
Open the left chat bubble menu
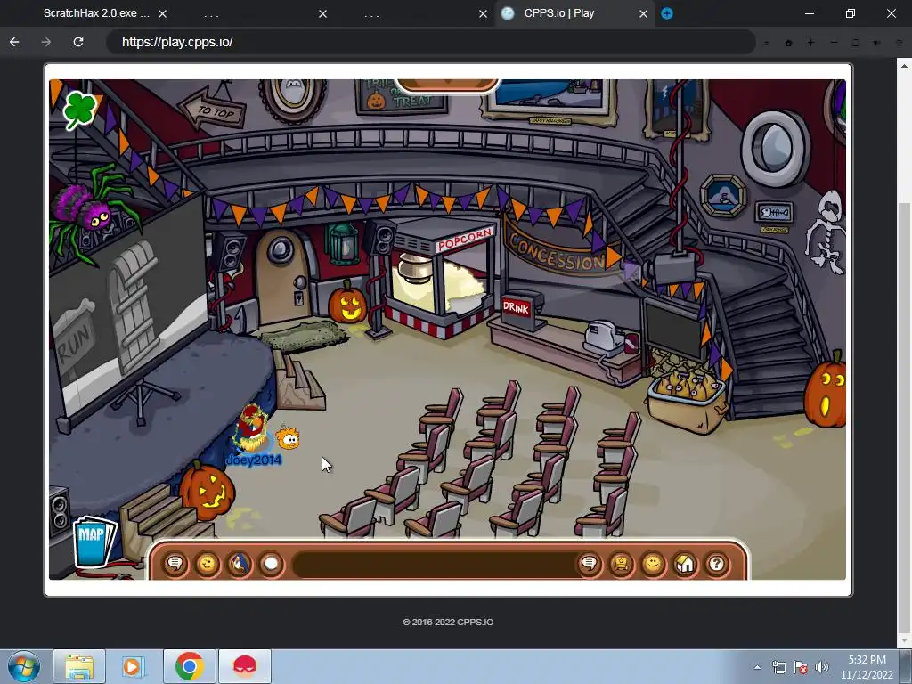click(175, 564)
